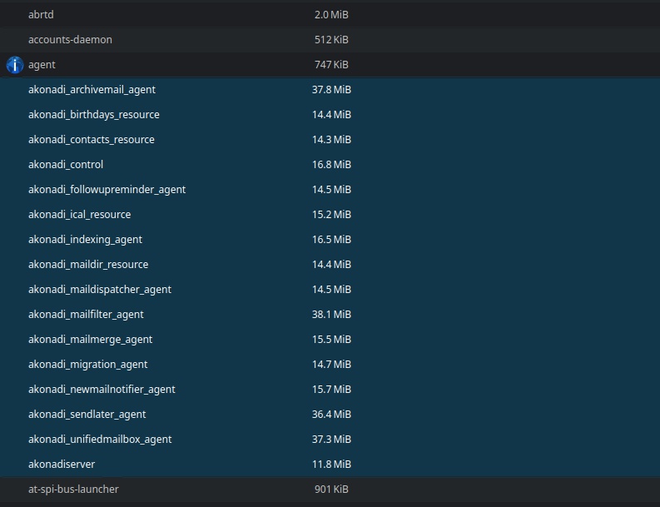660x507 pixels.
Task: Select akonadi_contacts_resource process
Action: pos(92,139)
